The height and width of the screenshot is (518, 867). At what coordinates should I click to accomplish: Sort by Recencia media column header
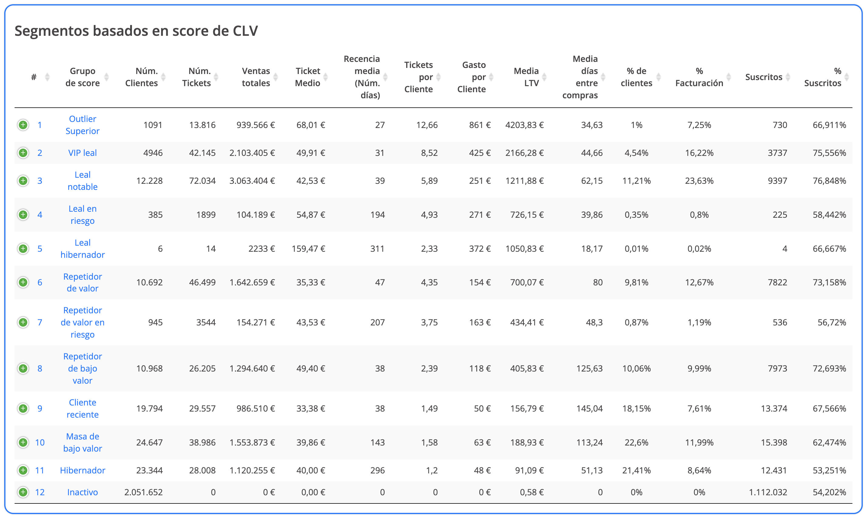click(362, 77)
